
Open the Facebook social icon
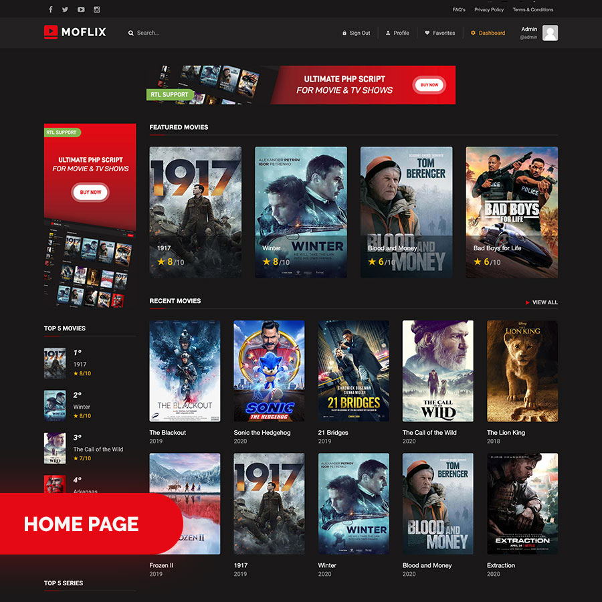click(51, 9)
